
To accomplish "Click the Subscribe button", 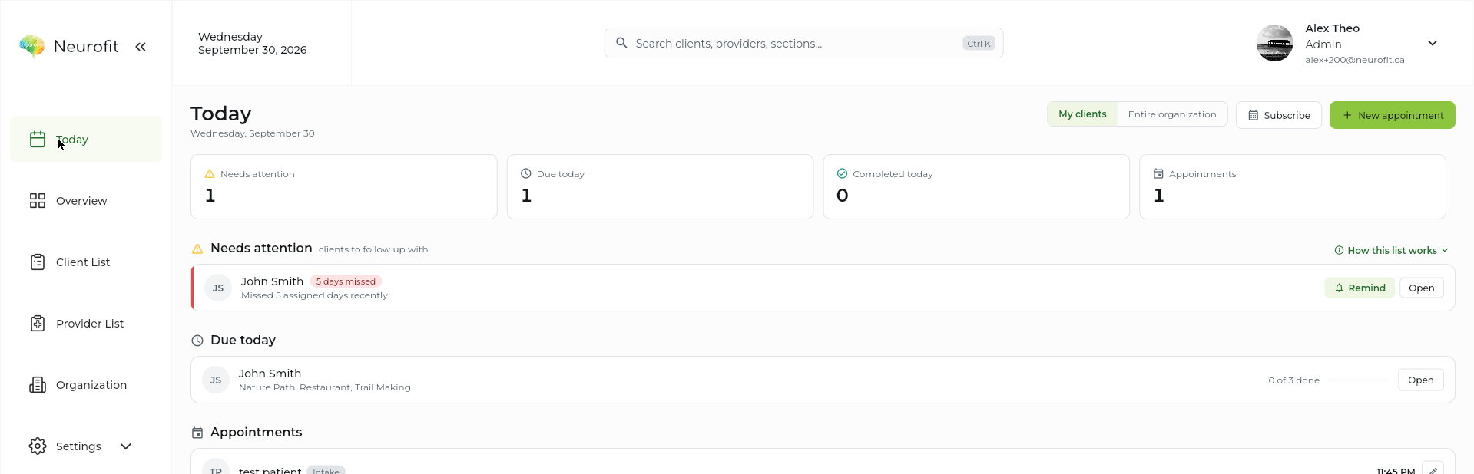I will (1279, 115).
